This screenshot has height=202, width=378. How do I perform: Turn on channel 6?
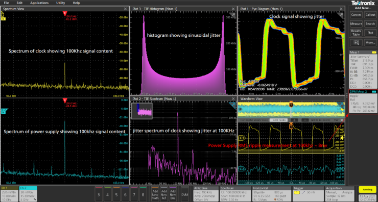pos(125,194)
